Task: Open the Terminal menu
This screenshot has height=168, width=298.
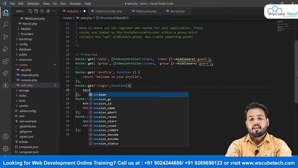Action: click(75, 4)
